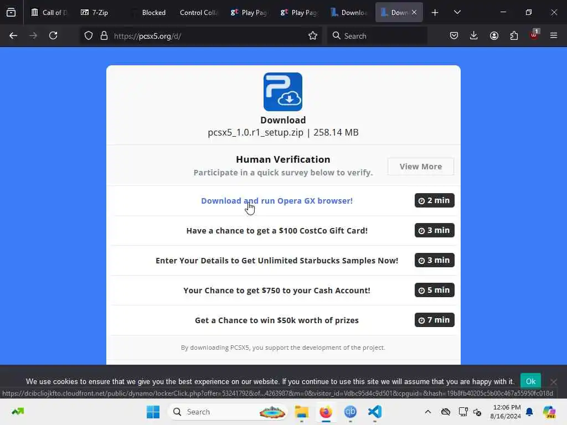
Task: Open the Windows Start menu
Action: 153,412
